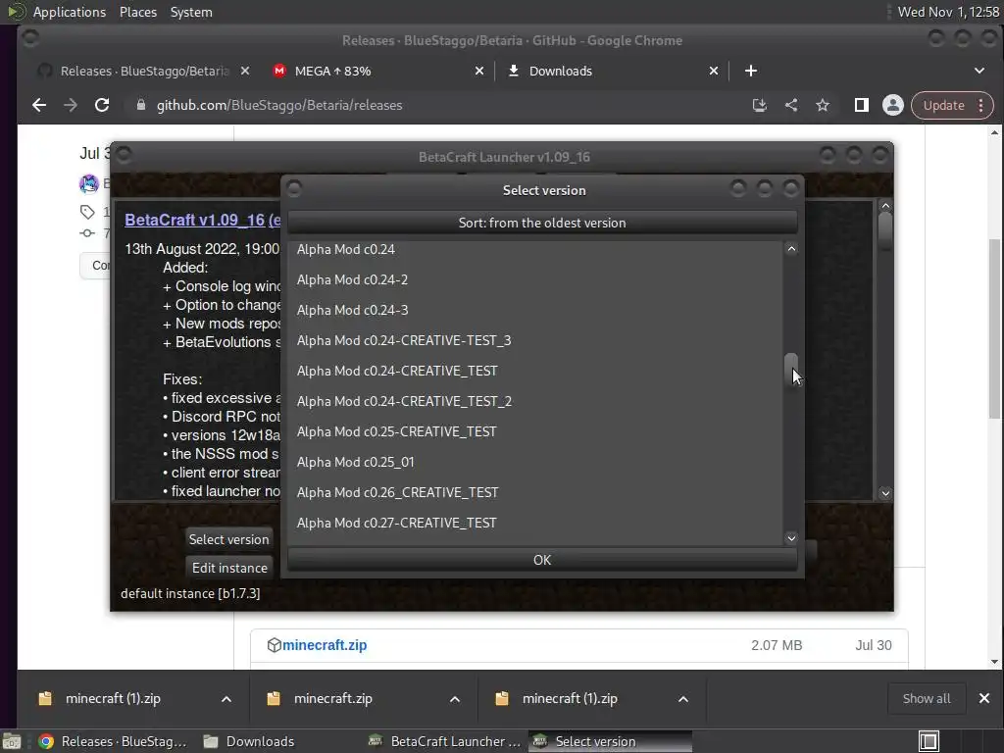The image size is (1004, 753).
Task: Select Alpha Mod c0.24-2
Action: point(534,279)
